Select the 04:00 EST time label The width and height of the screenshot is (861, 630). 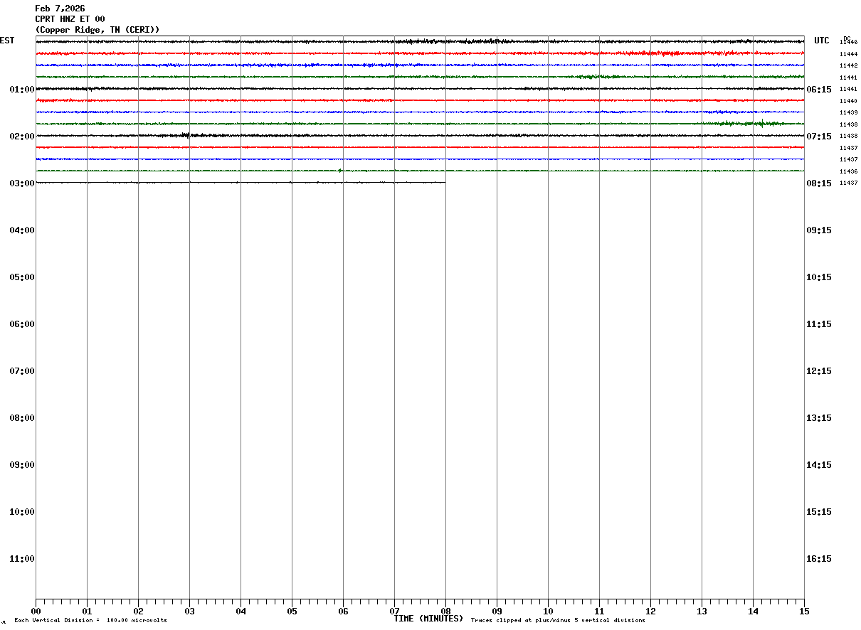click(x=22, y=230)
